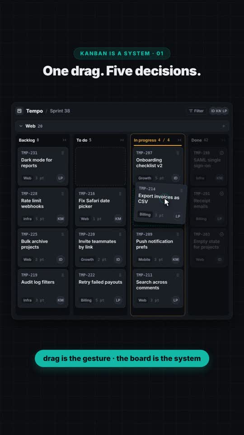244x435 pixels.
Task: Open card Empty state for projects
Action: pyautogui.click(x=209, y=248)
